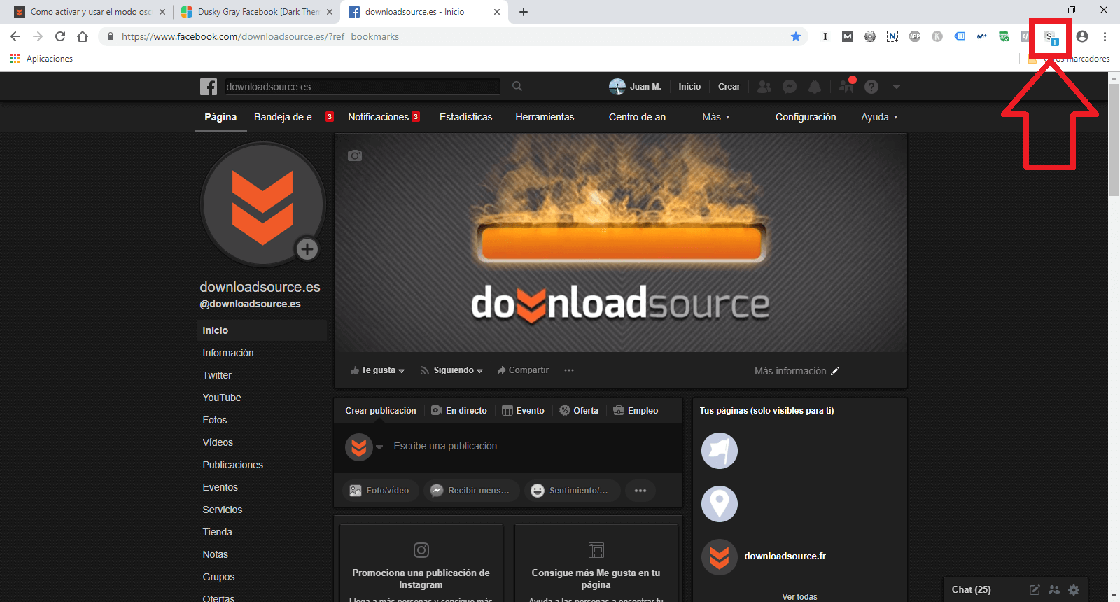
Task: Open Centro de anuncios tab
Action: tap(642, 117)
